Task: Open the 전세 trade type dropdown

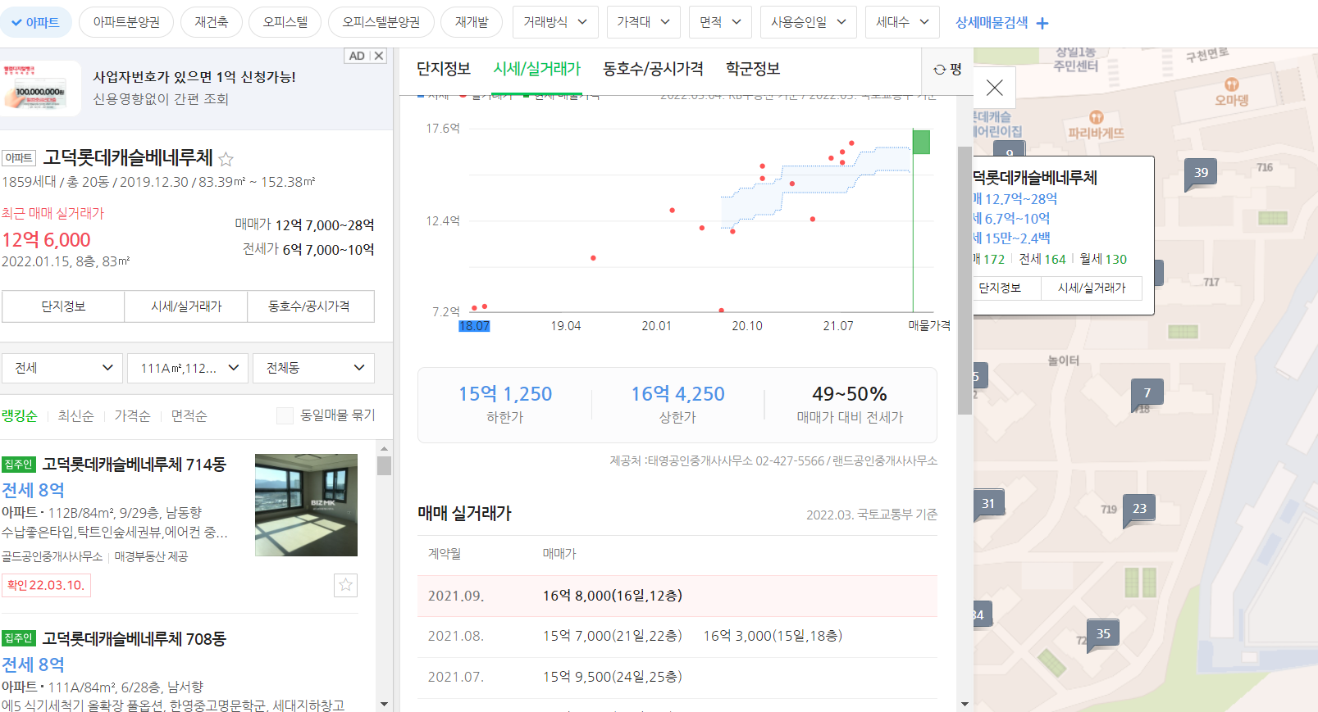Action: [62, 368]
